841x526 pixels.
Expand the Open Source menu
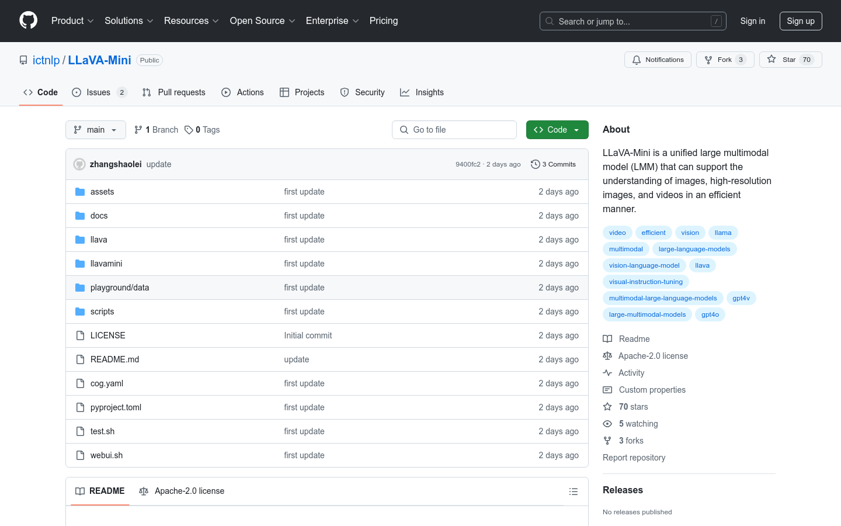[262, 20]
